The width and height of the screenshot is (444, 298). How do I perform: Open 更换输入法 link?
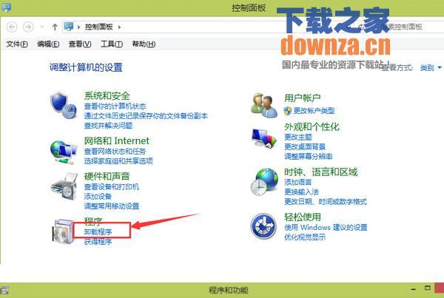point(302,192)
